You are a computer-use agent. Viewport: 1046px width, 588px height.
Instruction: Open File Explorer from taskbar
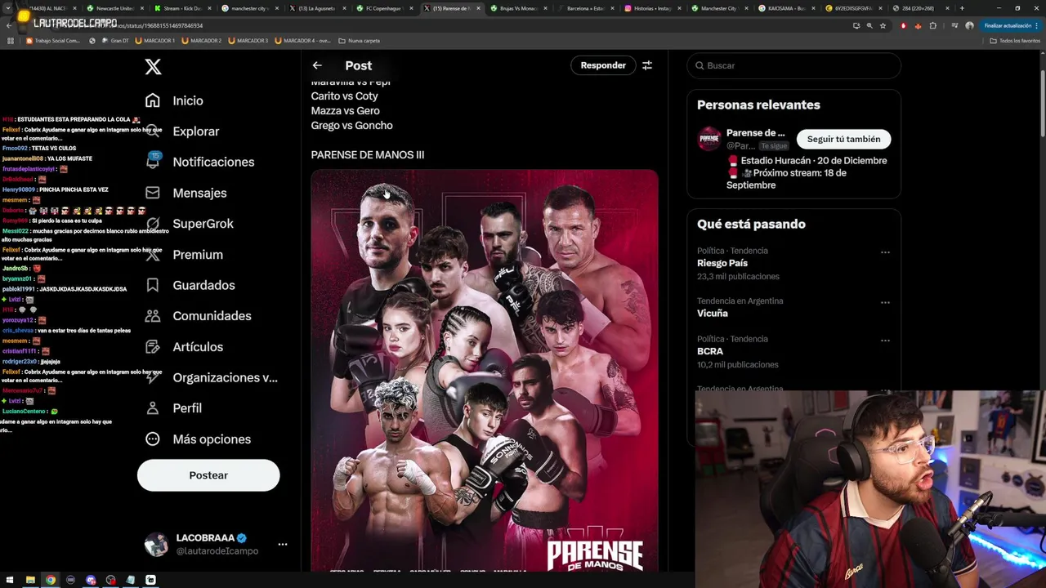(x=30, y=580)
